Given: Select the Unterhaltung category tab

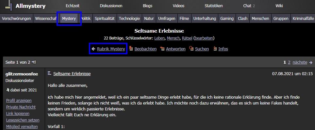Looking at the screenshot, I should click(205, 19).
